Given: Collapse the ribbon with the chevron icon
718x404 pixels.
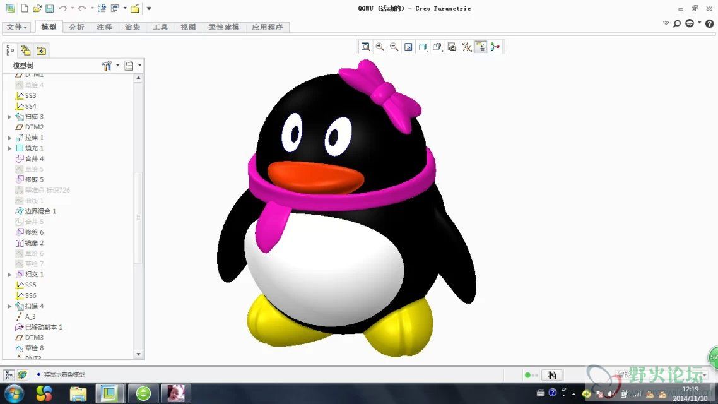Looking at the screenshot, I should (x=666, y=23).
